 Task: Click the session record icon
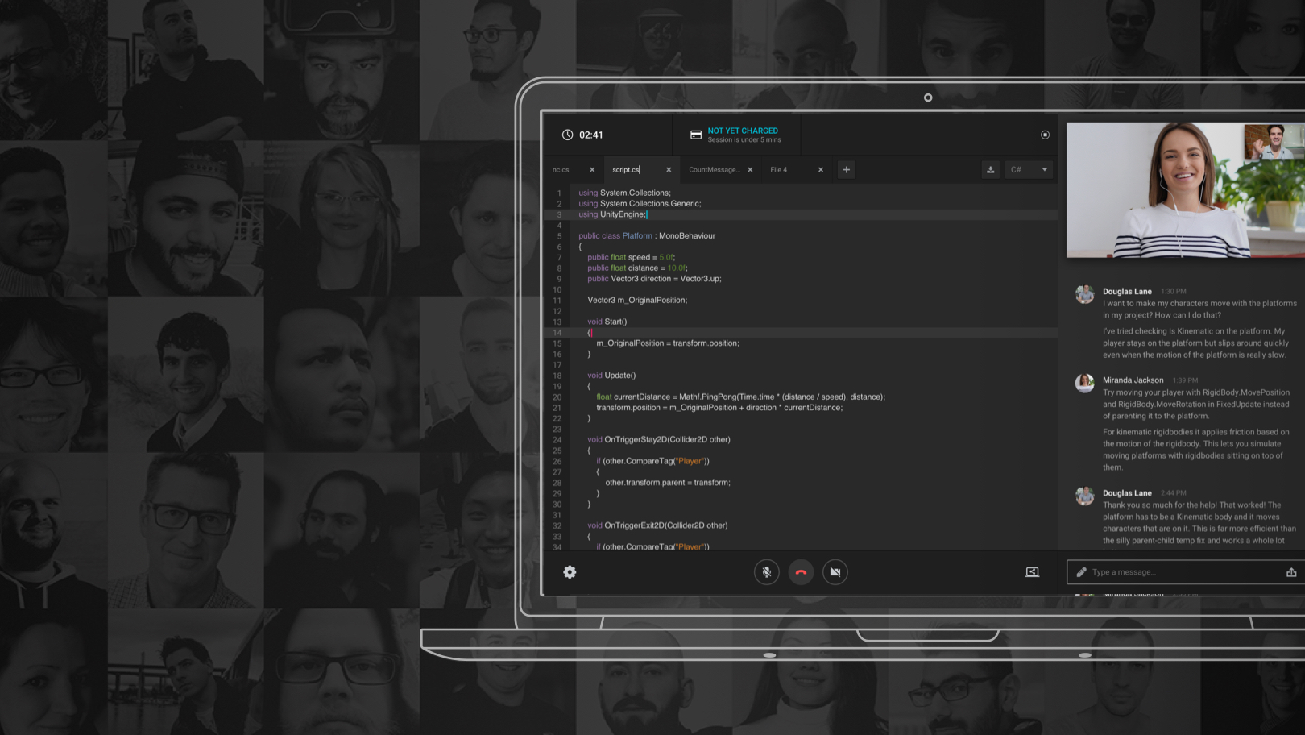[1045, 135]
